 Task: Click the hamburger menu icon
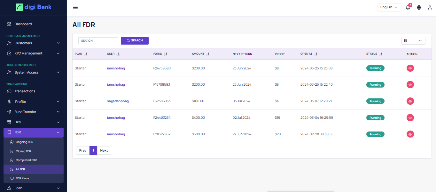pyautogui.click(x=75, y=8)
